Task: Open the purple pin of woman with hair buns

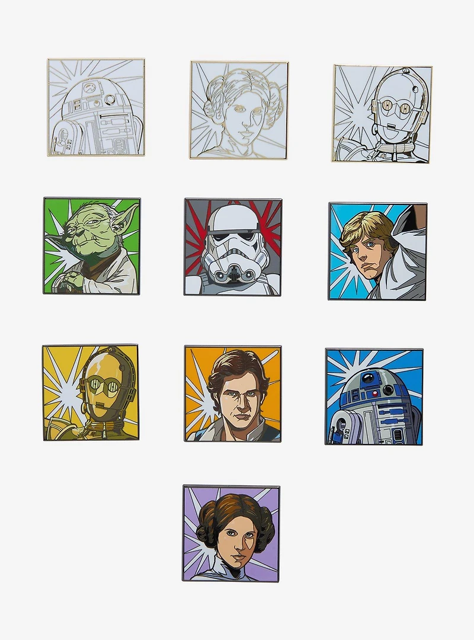Action: tap(231, 533)
